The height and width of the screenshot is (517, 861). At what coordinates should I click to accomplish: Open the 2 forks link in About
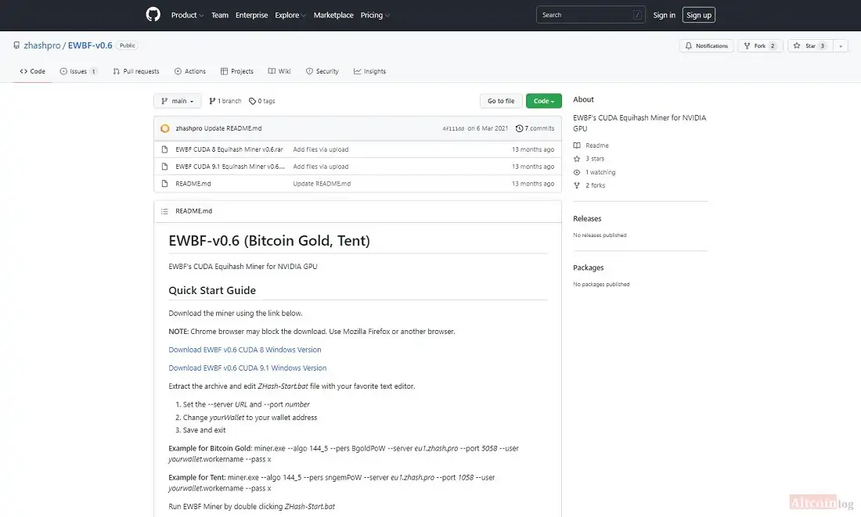point(589,185)
